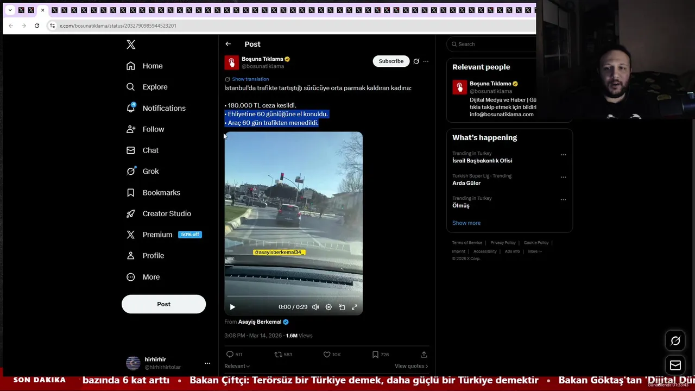Image resolution: width=695 pixels, height=391 pixels.
Task: Mute the video volume
Action: coord(315,307)
